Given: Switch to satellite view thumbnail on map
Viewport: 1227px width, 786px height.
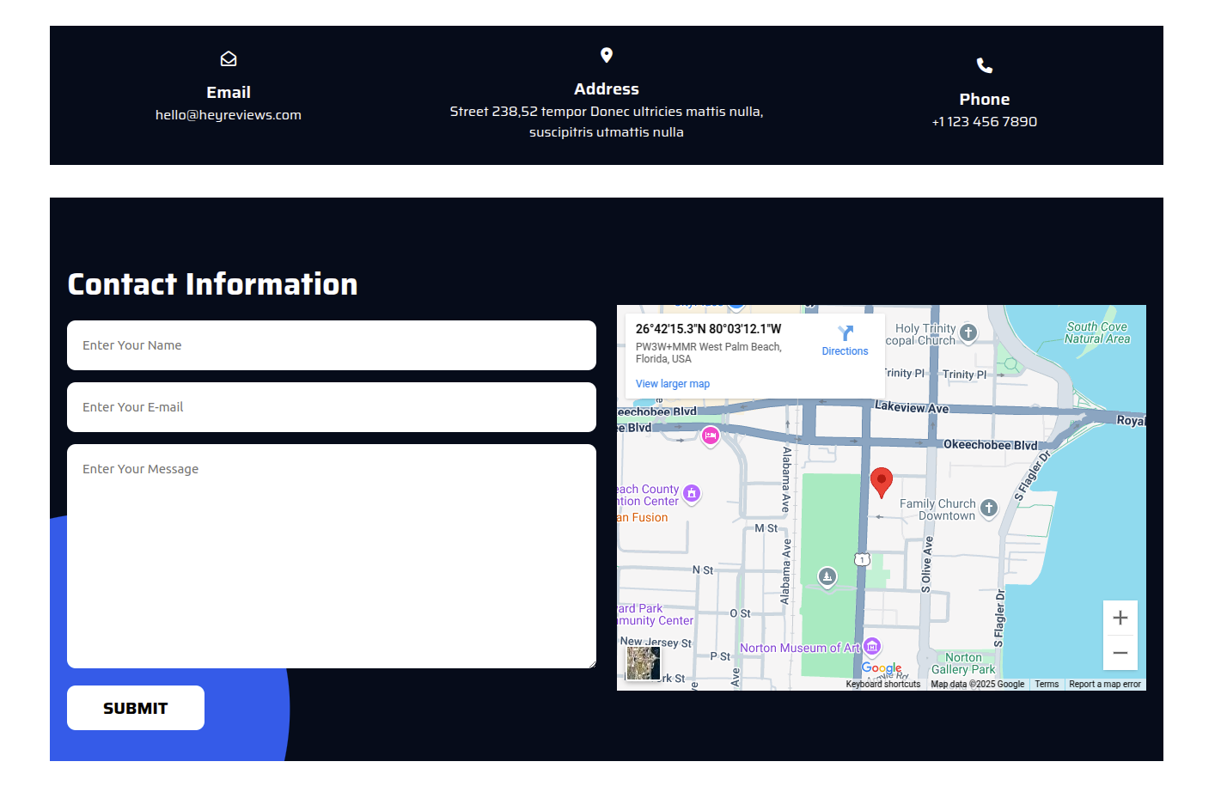Looking at the screenshot, I should tap(644, 663).
